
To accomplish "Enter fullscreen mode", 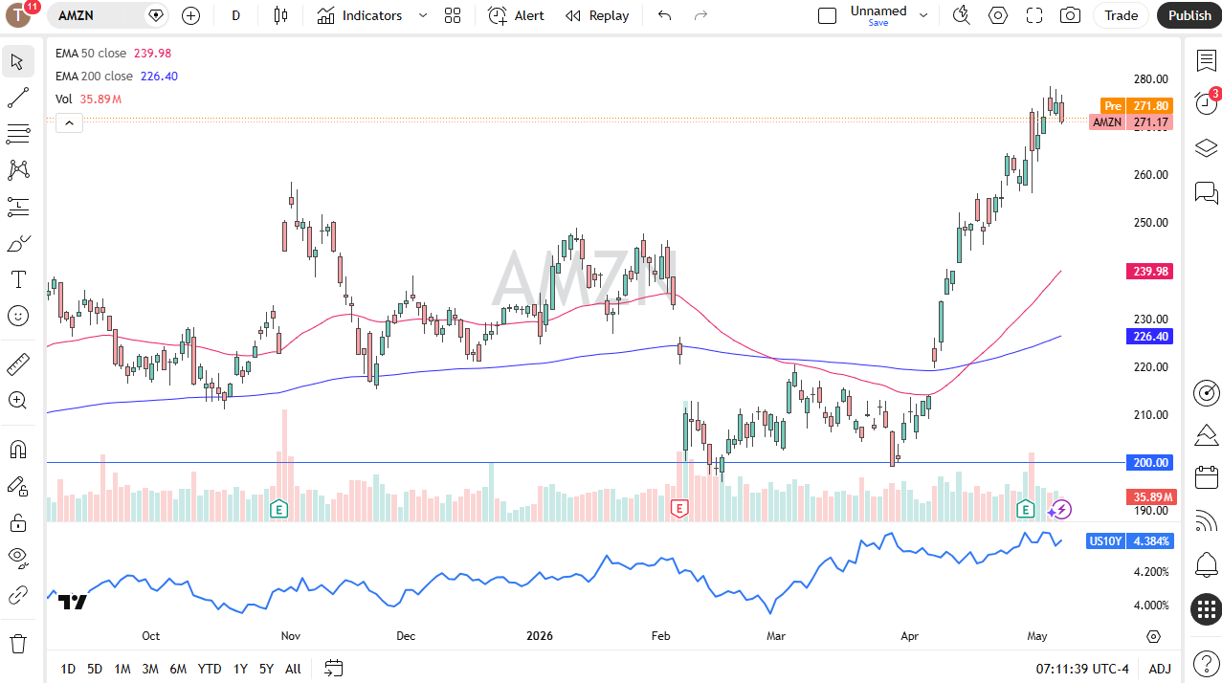I will click(x=1034, y=15).
